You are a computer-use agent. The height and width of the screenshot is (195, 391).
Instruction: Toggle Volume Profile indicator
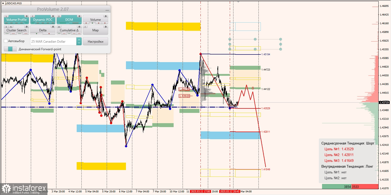[16, 20]
